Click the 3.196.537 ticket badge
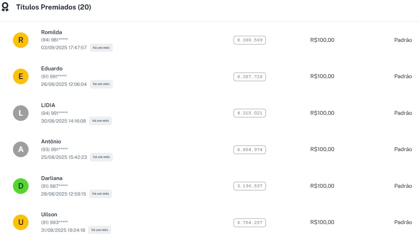The height and width of the screenshot is (234, 419). [x=249, y=186]
